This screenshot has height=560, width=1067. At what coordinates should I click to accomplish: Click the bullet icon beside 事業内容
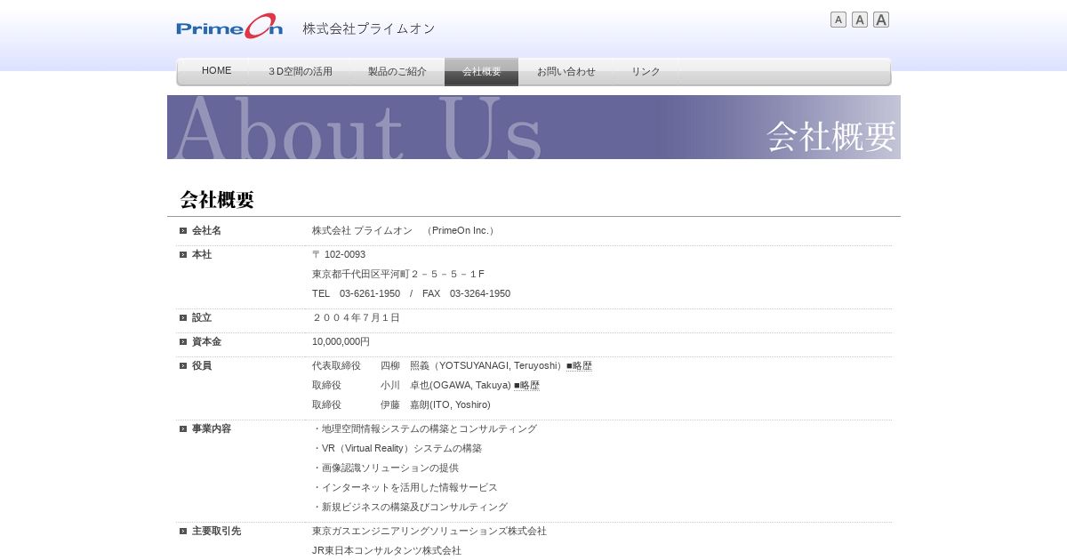click(x=183, y=428)
